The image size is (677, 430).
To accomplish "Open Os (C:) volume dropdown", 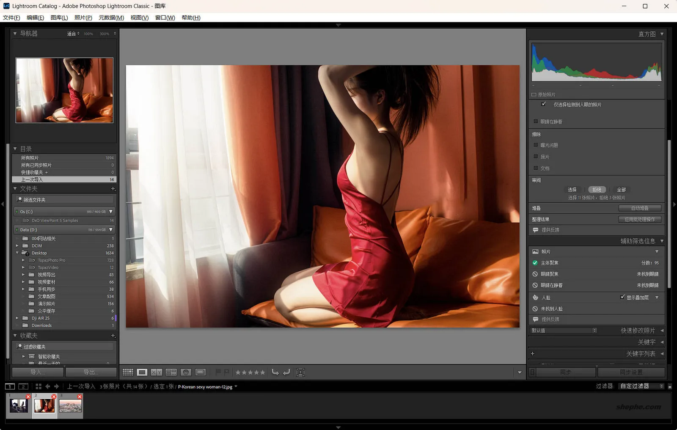I will tap(111, 212).
